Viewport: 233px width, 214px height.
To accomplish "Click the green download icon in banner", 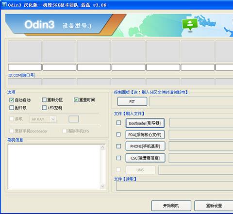I will [190, 25].
